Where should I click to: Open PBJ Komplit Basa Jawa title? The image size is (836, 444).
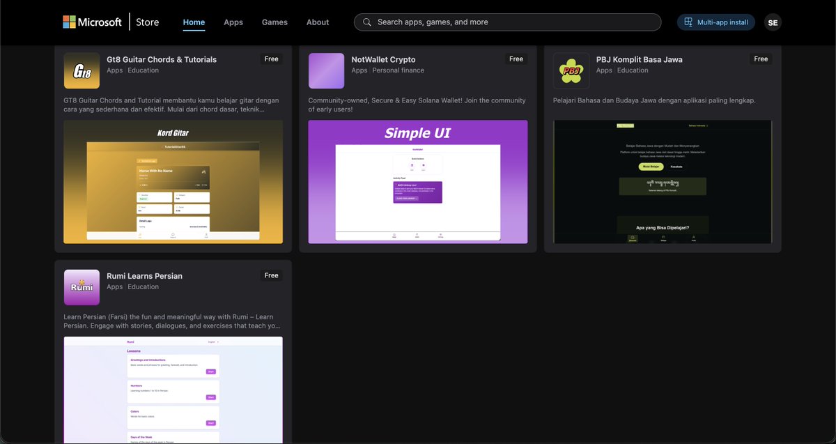tap(640, 59)
